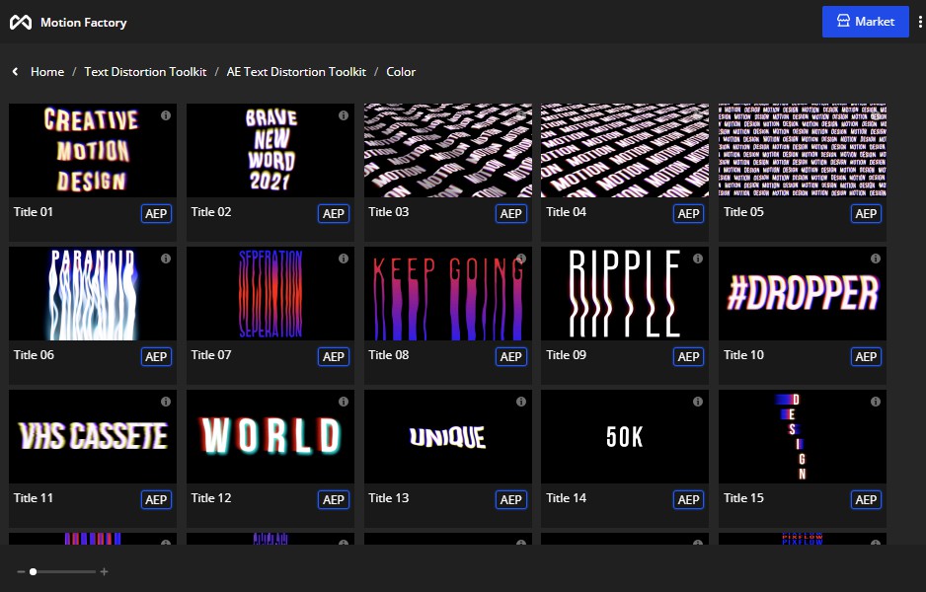926x592 pixels.
Task: Click the AEP badge for Title 10
Action: pyautogui.click(x=866, y=356)
